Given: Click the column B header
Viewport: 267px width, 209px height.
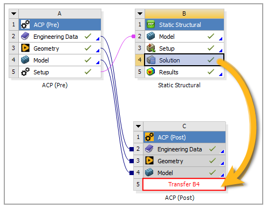Looking at the screenshot, I should pyautogui.click(x=184, y=13).
